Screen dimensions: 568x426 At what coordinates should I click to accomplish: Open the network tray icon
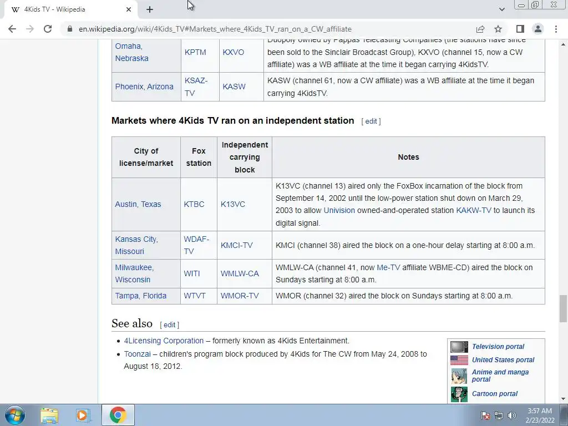point(499,415)
